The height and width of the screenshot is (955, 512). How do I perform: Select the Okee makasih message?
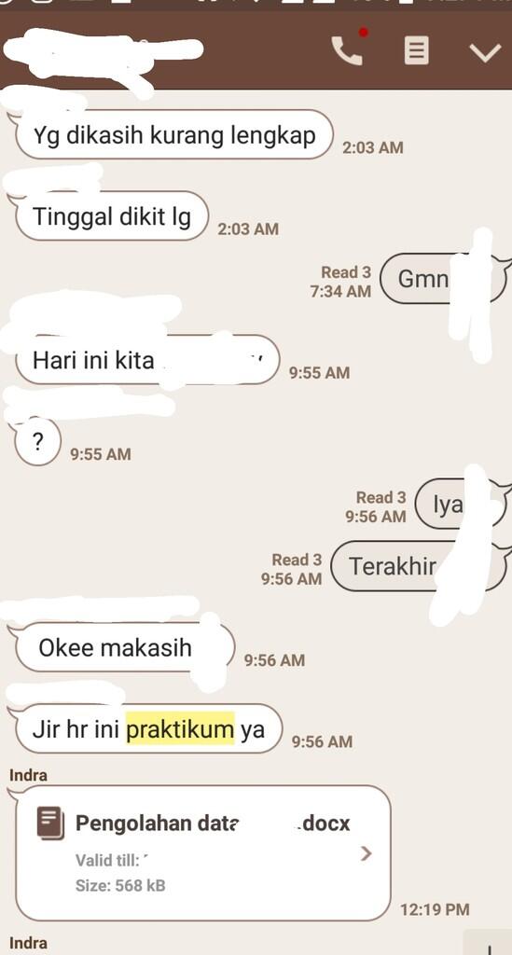point(125,647)
